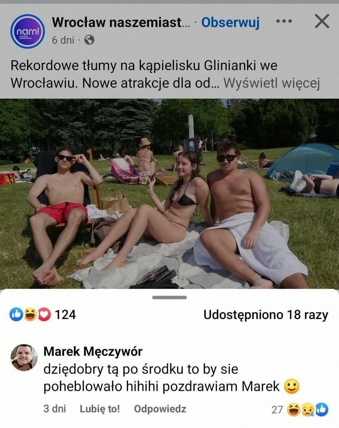This screenshot has height=428, width=339.
Task: Open the Wrocław naszemiasto page name
Action: [121, 22]
